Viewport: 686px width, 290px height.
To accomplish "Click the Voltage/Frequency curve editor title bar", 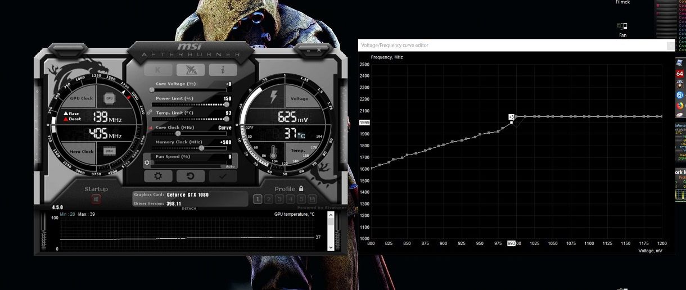I will pyautogui.click(x=516, y=45).
